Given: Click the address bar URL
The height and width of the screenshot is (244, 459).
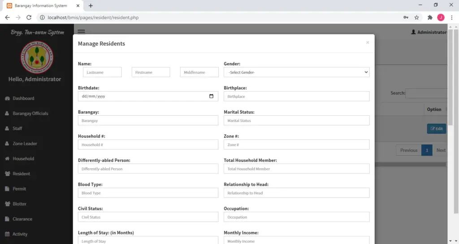Looking at the screenshot, I should pyautogui.click(x=93, y=17).
